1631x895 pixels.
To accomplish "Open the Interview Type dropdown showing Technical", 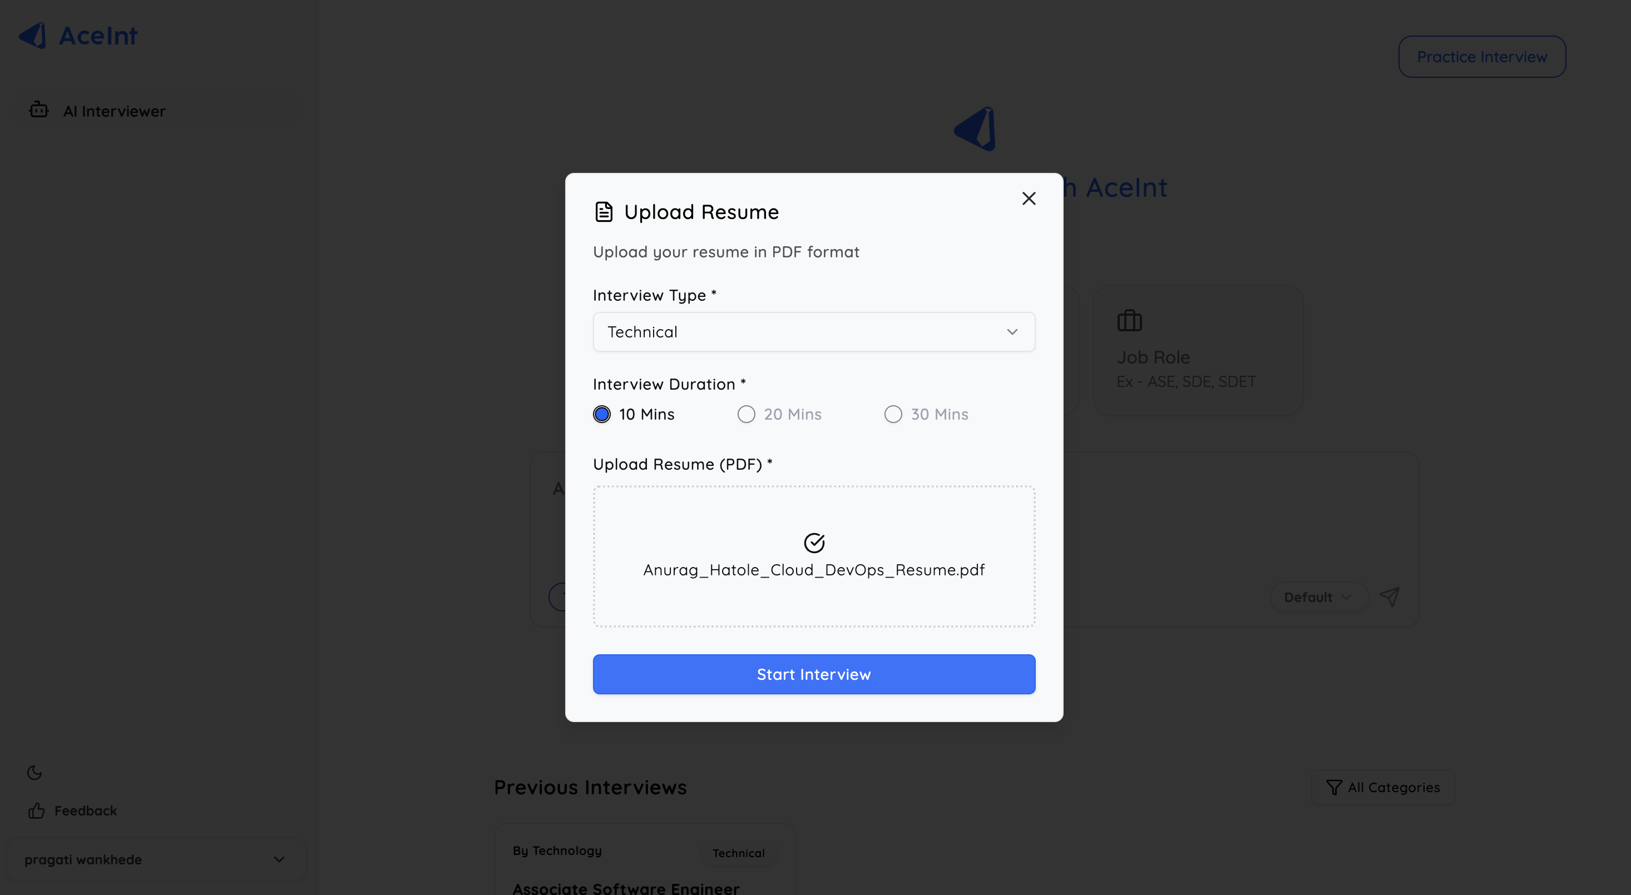I will tap(814, 332).
